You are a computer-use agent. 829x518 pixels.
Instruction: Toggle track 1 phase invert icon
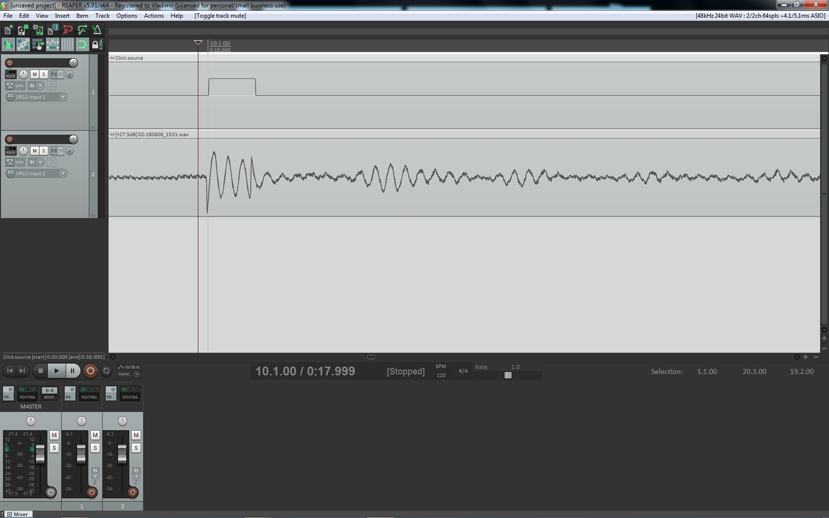[70, 74]
